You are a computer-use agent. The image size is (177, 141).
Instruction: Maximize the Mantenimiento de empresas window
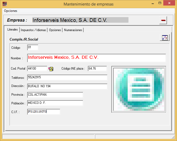(160, 3)
